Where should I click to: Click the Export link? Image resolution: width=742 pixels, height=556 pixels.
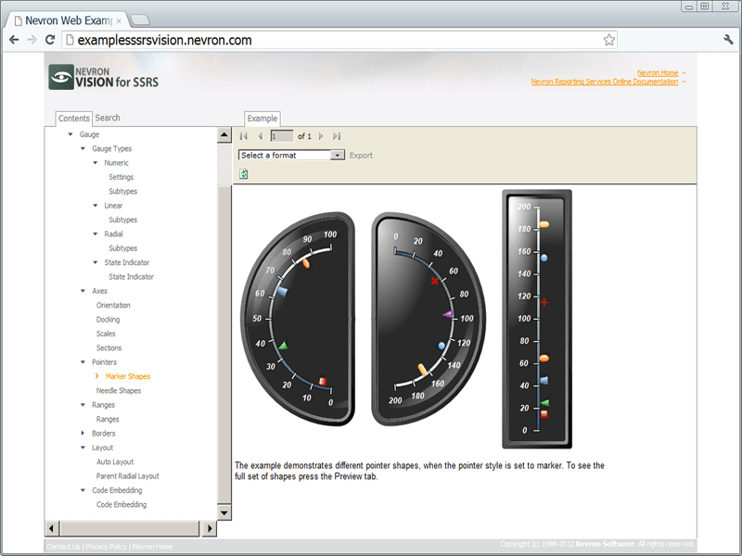(x=361, y=155)
